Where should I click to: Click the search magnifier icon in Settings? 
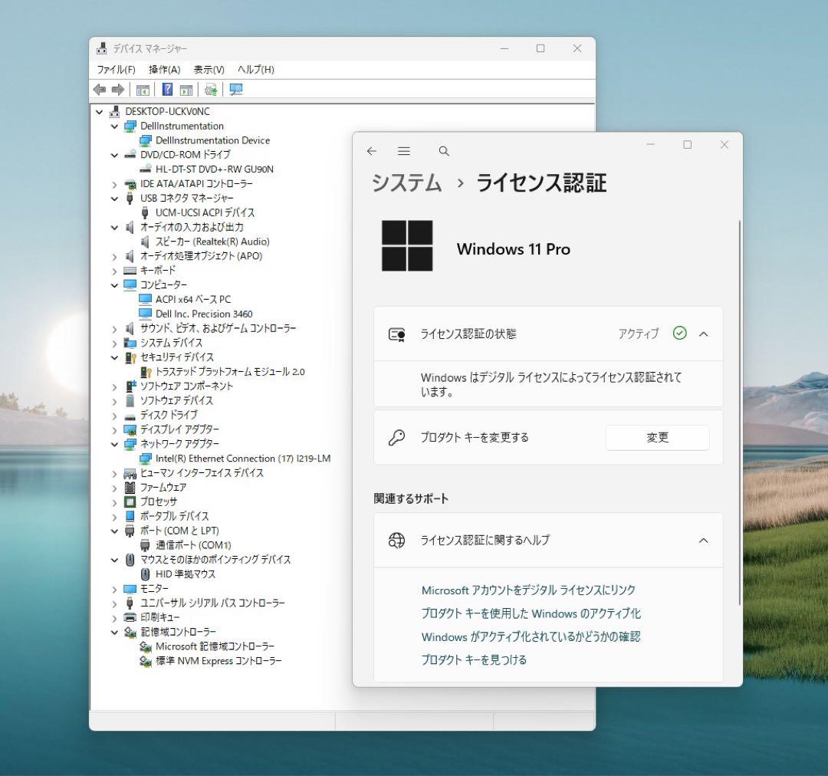coord(444,151)
